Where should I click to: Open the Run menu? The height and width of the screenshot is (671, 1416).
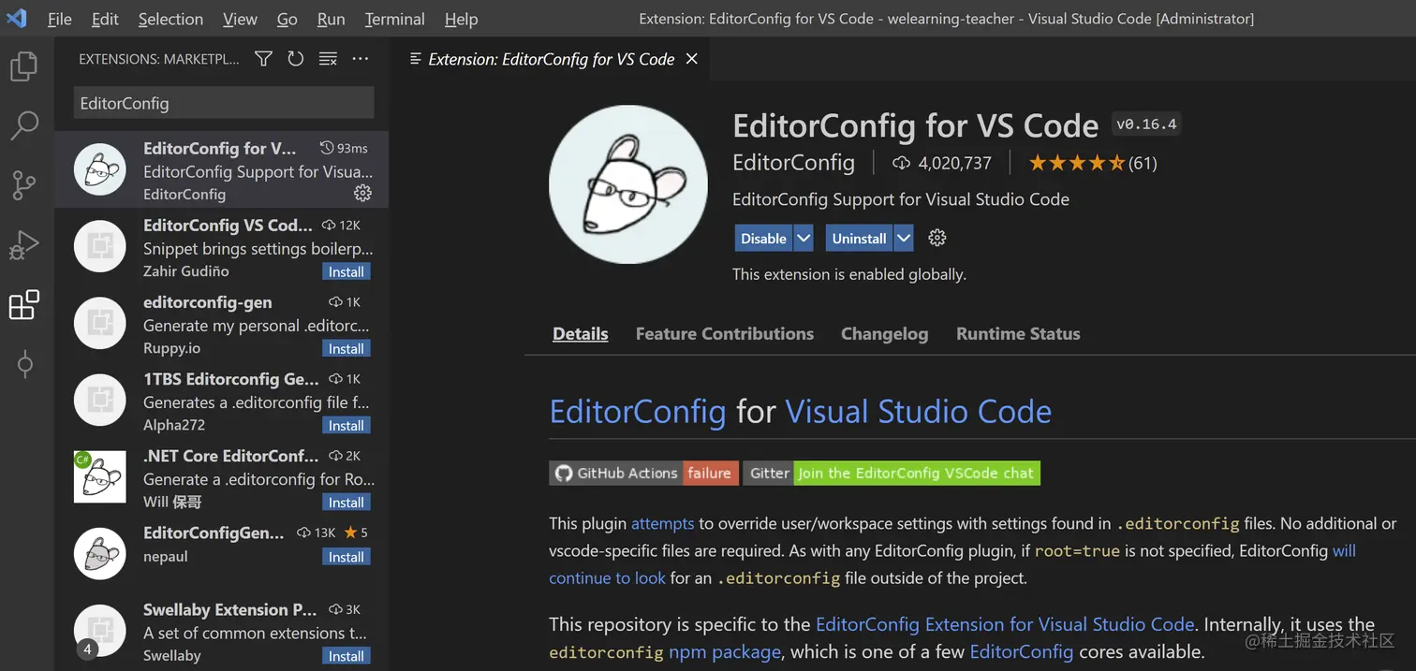pos(331,19)
